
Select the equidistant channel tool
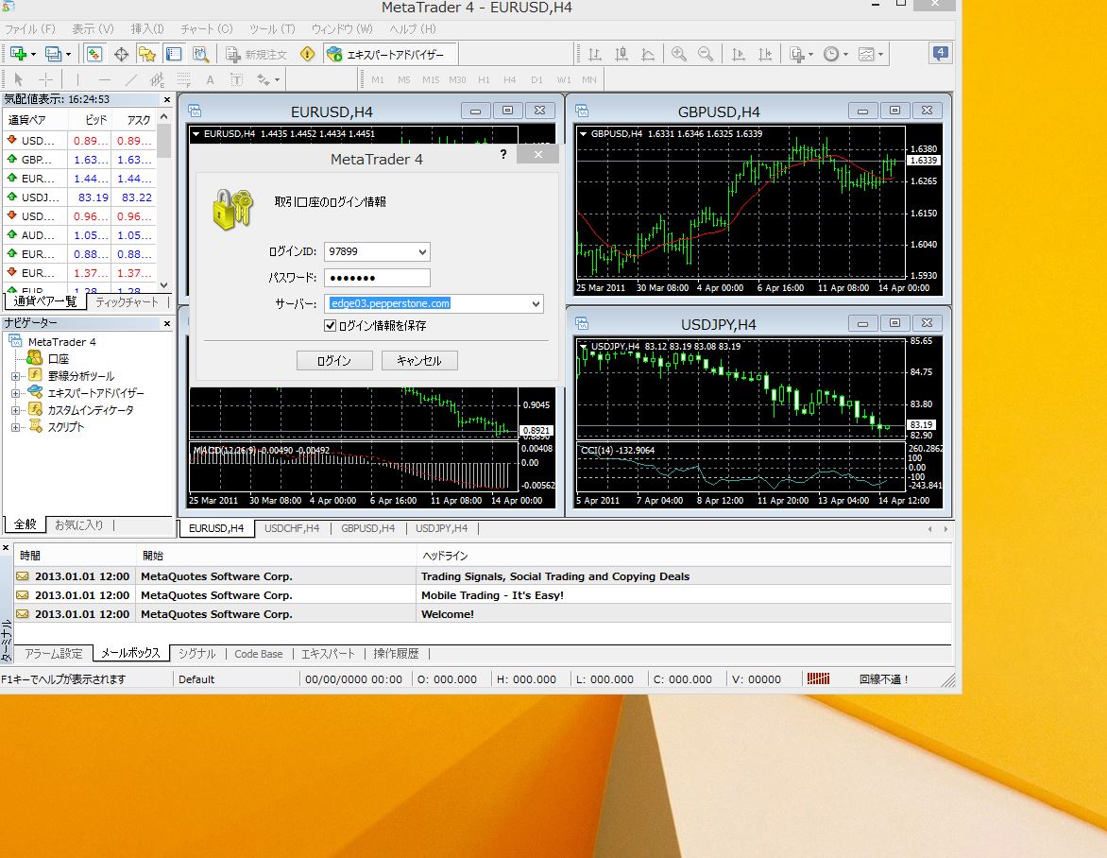[x=157, y=79]
